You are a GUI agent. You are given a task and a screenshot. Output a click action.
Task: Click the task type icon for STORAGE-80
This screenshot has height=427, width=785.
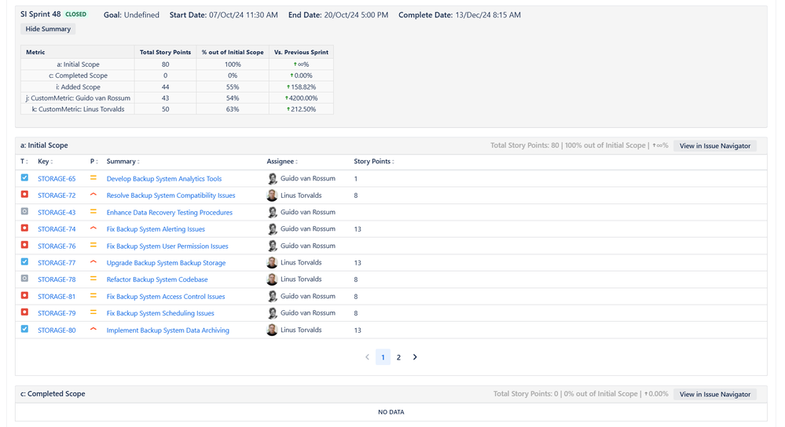pos(24,329)
